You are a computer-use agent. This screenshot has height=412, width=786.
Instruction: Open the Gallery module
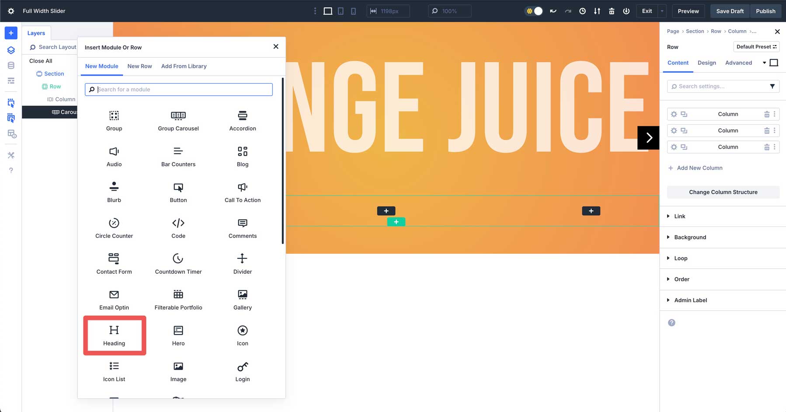pos(242,299)
